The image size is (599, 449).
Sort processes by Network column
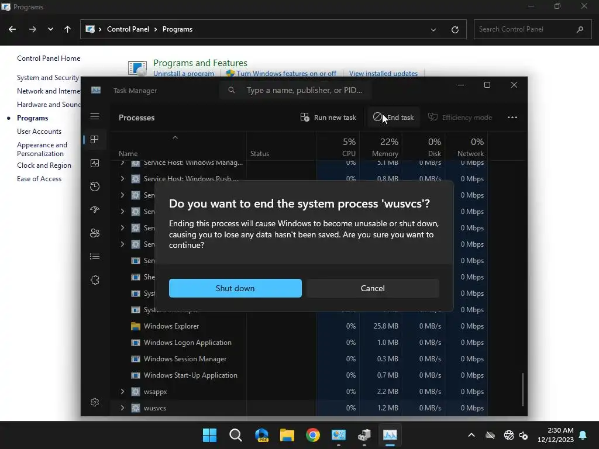click(466, 147)
